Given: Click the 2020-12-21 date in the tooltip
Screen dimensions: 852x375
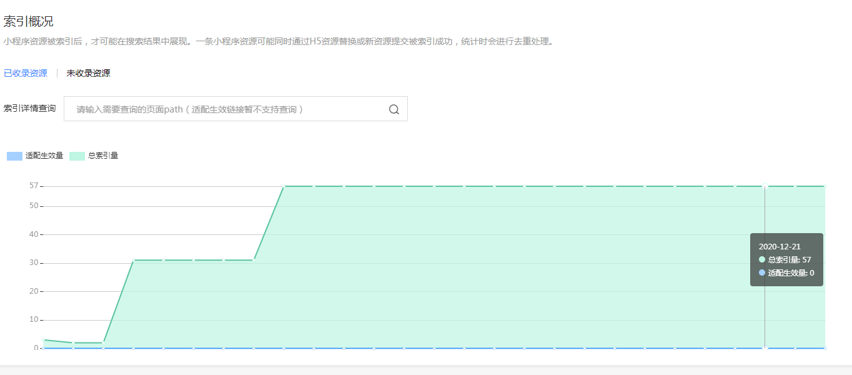Looking at the screenshot, I should tap(780, 246).
